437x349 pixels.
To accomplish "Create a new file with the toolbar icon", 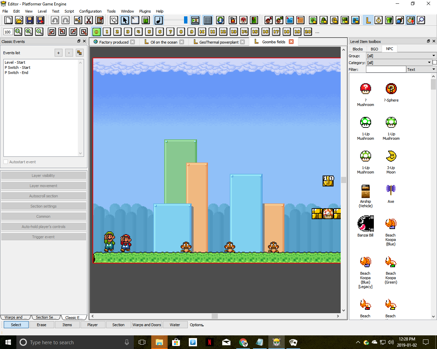I will [x=9, y=20].
